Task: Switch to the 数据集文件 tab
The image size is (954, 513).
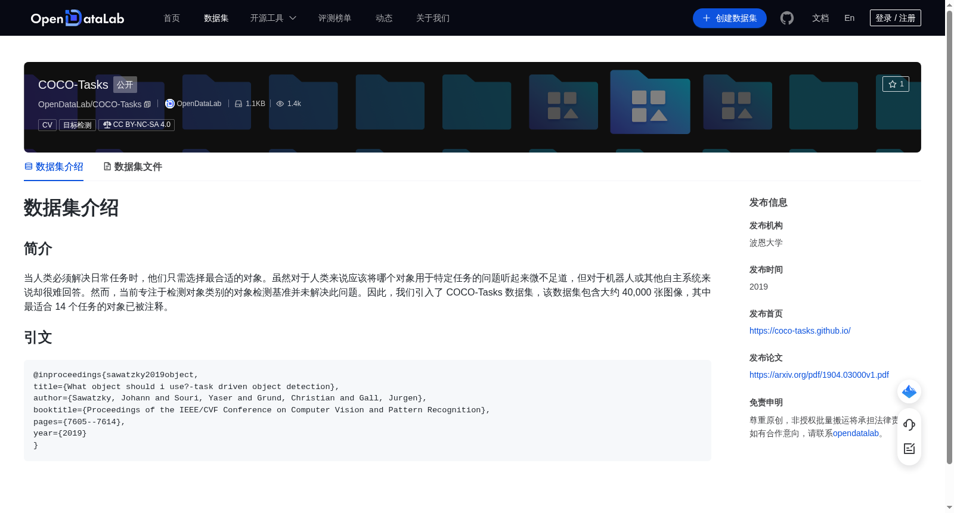Action: point(132,167)
